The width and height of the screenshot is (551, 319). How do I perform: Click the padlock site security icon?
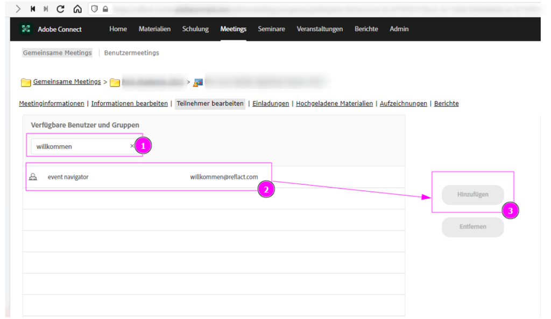pos(105,9)
